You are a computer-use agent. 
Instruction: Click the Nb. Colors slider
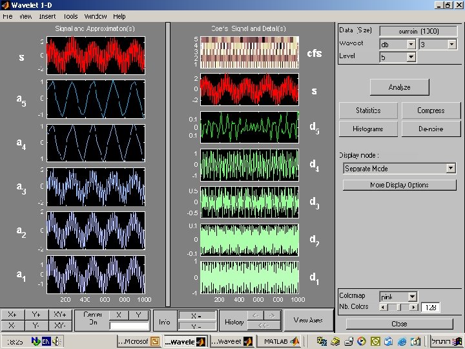coord(398,307)
